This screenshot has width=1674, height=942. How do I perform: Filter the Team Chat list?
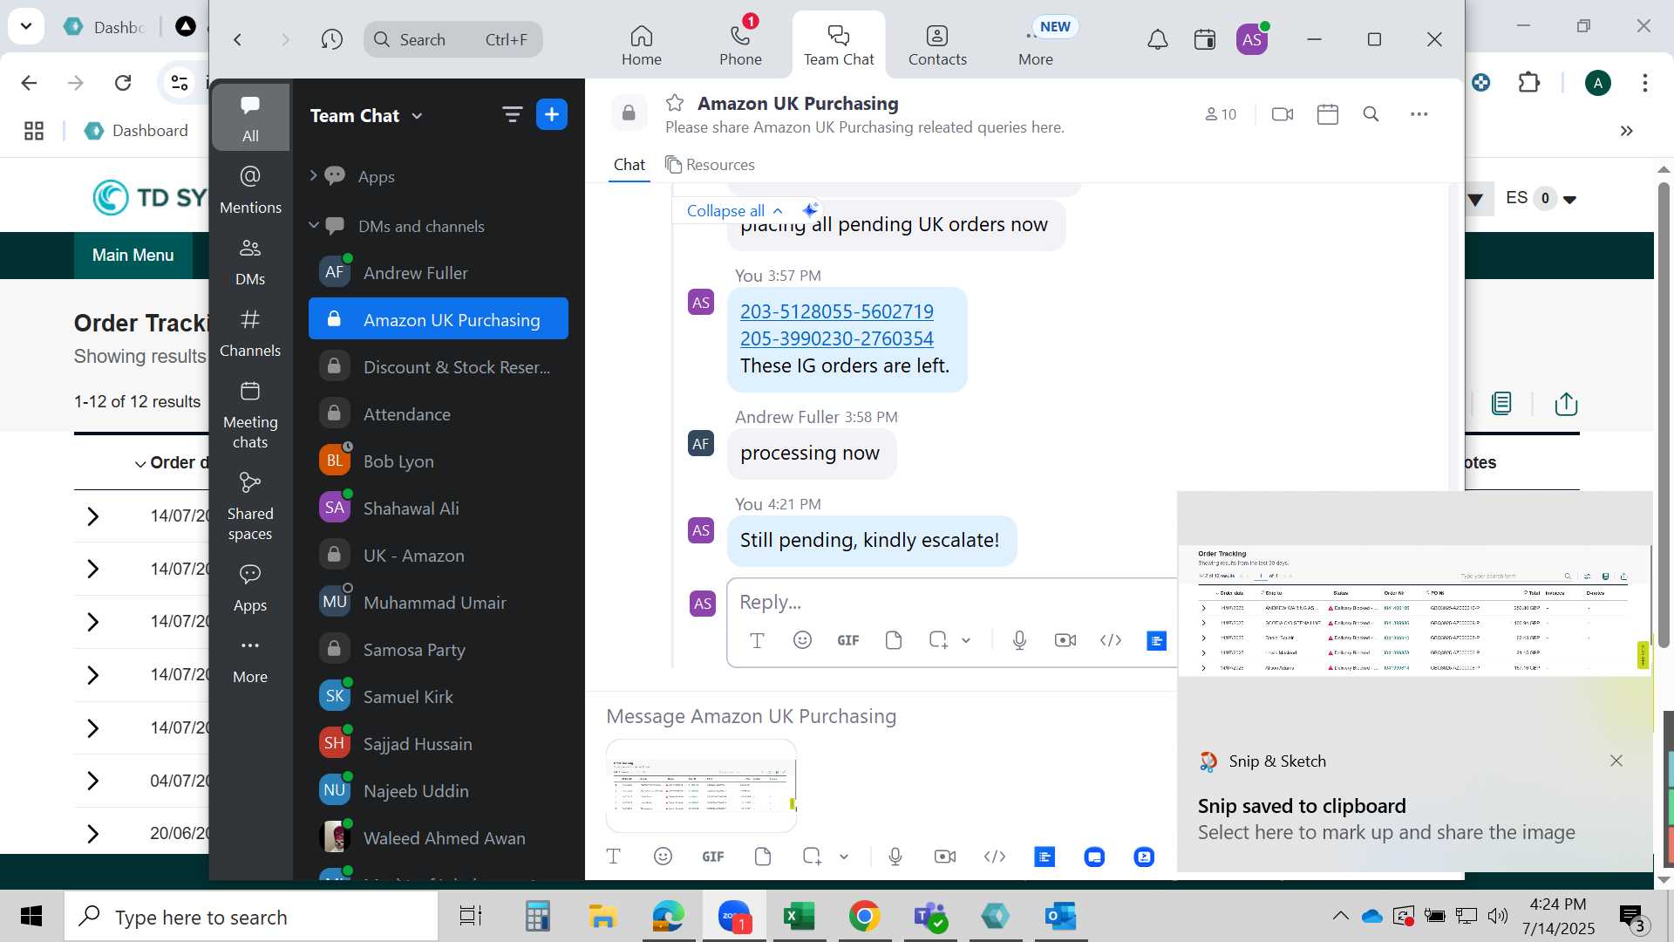(512, 114)
